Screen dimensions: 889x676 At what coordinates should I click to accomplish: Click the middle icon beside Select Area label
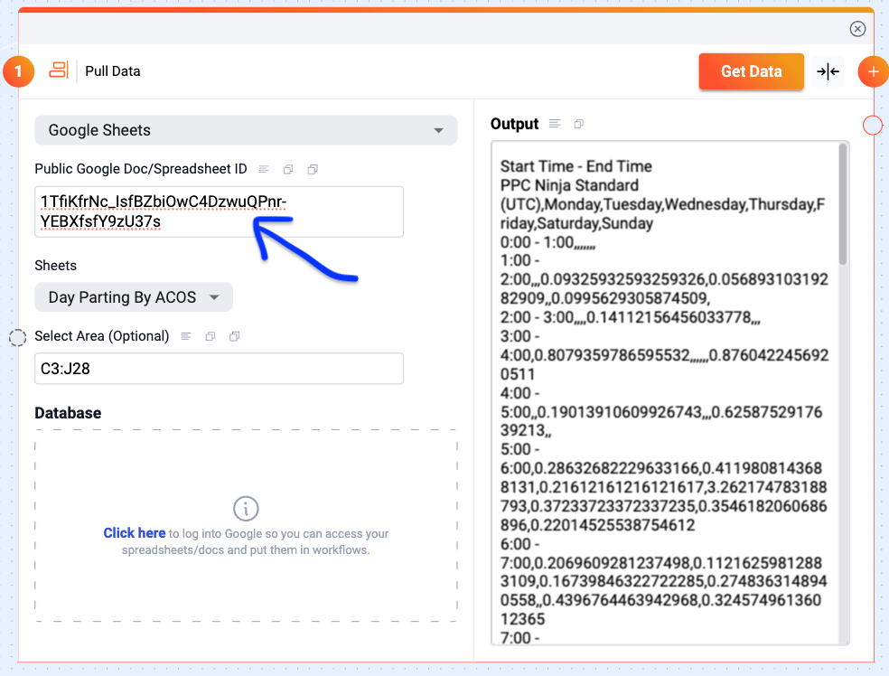pyautogui.click(x=211, y=336)
